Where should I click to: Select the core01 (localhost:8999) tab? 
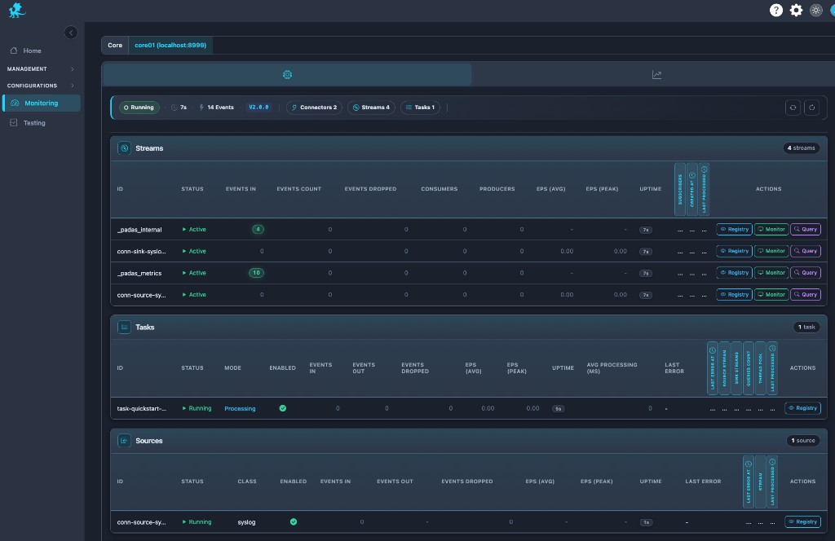pos(170,45)
